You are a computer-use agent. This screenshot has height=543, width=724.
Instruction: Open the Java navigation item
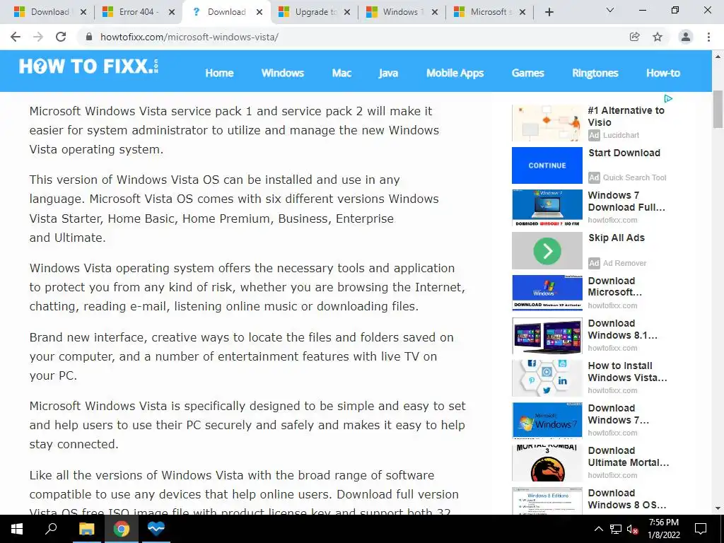click(x=388, y=73)
